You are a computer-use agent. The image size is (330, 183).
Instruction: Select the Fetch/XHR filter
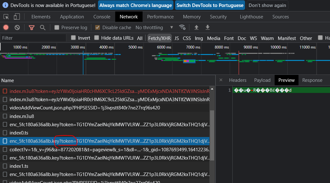point(159,38)
